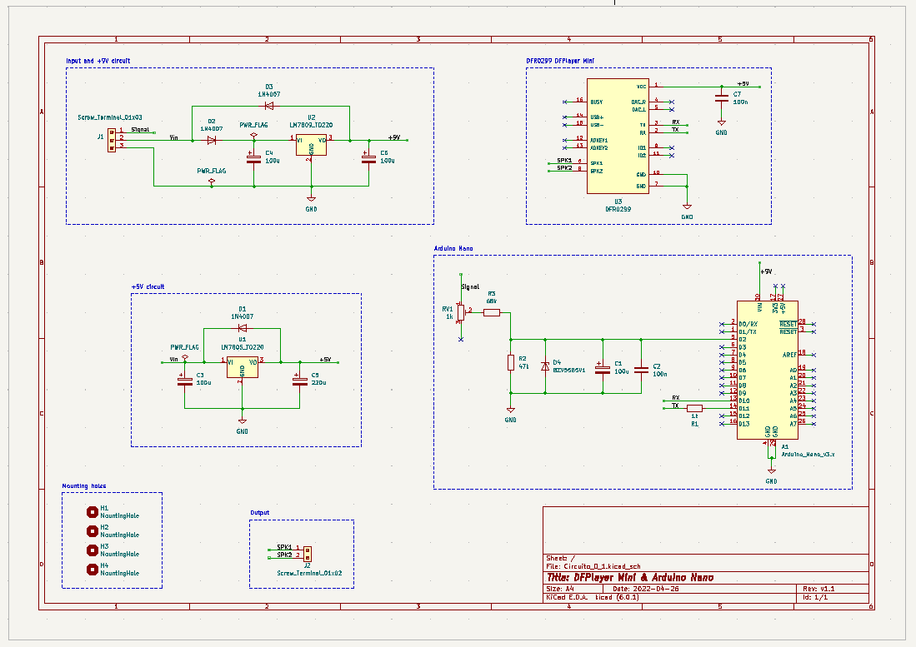
Task: Select the J2 screw terminal symbol
Action: click(308, 553)
